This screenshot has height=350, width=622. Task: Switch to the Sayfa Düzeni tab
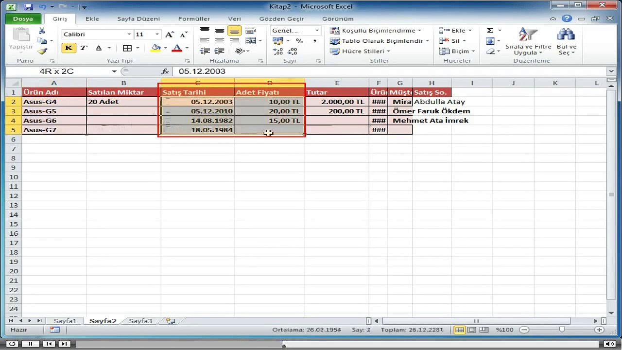138,19
